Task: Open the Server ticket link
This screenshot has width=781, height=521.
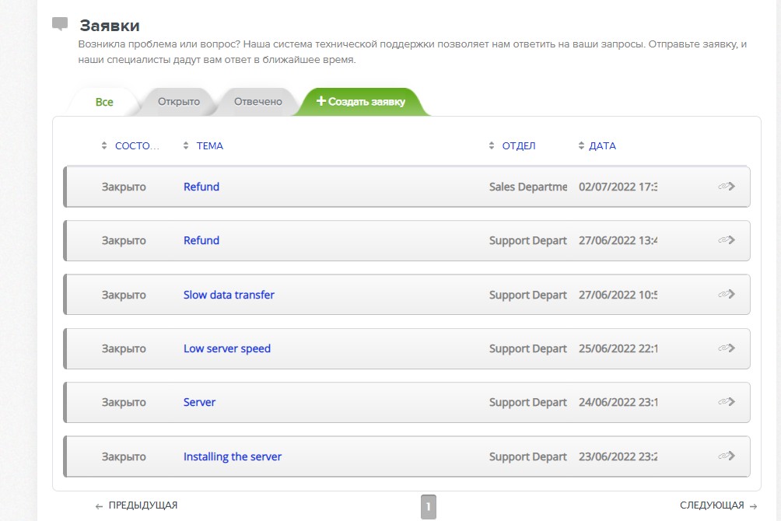Action: pos(199,403)
